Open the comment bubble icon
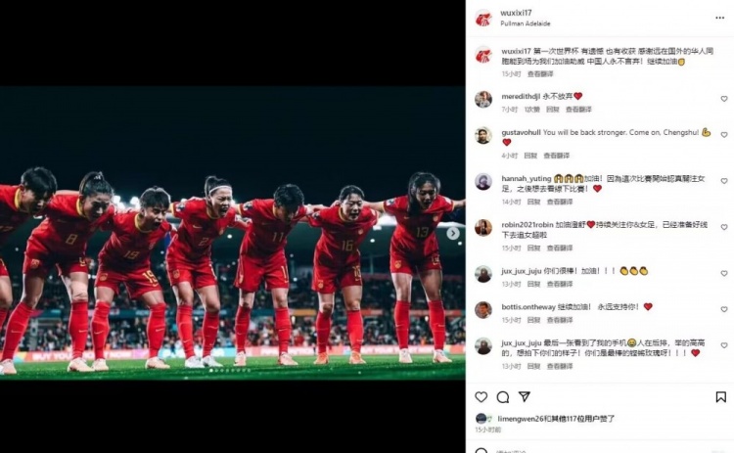Screen dimensions: 734x453 click(503, 397)
